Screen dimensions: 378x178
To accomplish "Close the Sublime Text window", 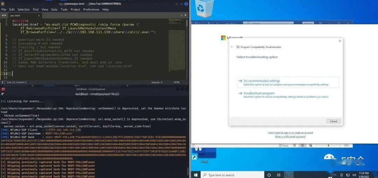I will tap(186, 4).
